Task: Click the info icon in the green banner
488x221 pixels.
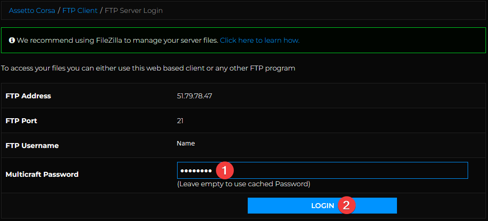Action: (x=12, y=40)
